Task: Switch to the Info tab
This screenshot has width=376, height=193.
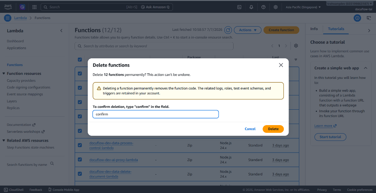Action: click(314, 29)
